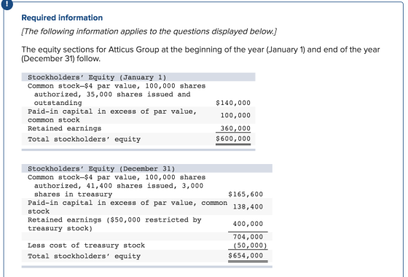Click 'Total stockholders' equity' label in January table
Image resolution: width=408 pixels, height=277 pixels.
[x=84, y=139]
